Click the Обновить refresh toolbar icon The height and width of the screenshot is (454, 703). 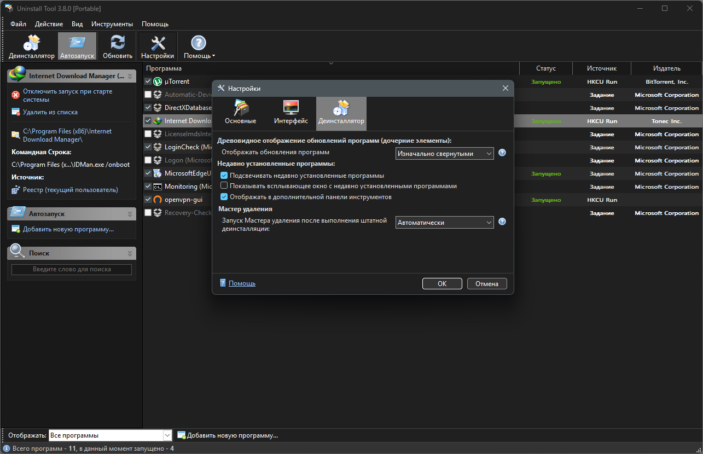118,43
